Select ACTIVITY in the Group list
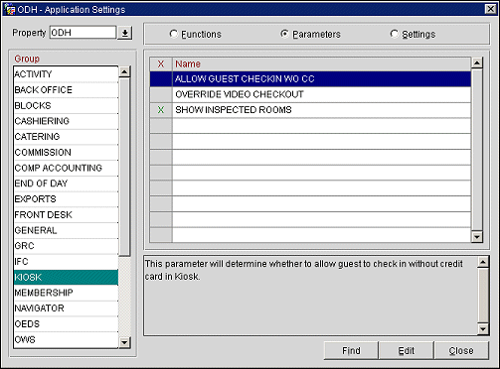The height and width of the screenshot is (369, 500). coord(66,74)
